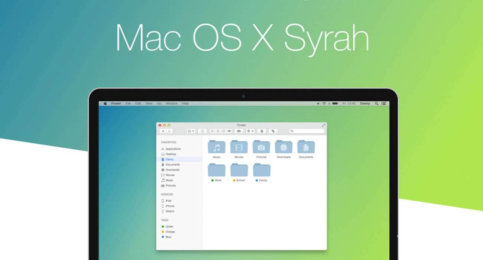Viewport: 483px width, 260px height.
Task: Toggle fullscreen for the Finder window
Action: tap(324, 125)
